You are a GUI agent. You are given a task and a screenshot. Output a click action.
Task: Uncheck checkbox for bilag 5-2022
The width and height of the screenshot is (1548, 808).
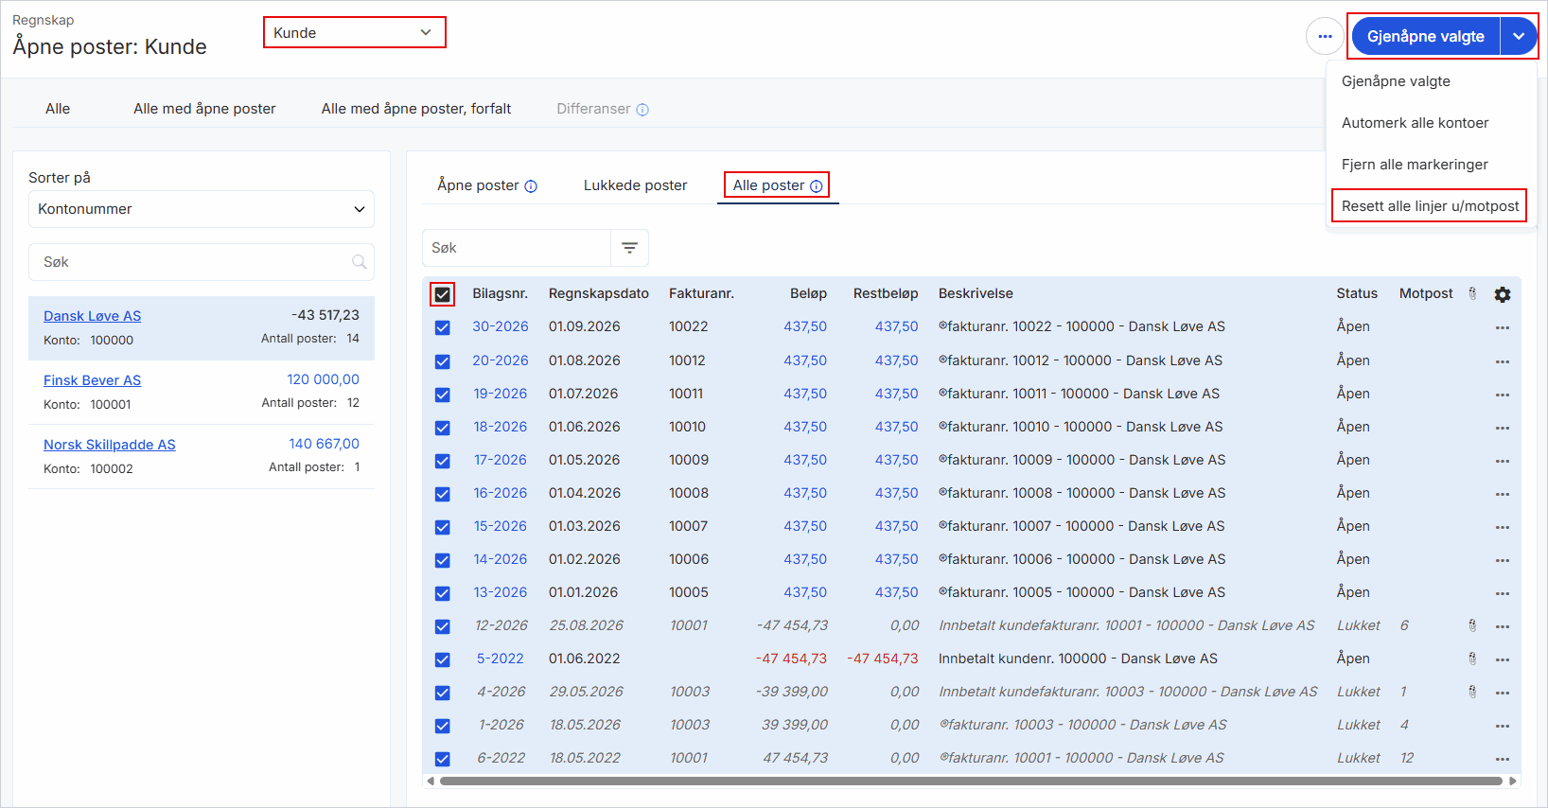pos(442,659)
